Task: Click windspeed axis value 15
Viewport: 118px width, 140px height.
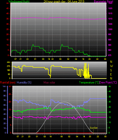Action: pyautogui.click(x=8, y=40)
